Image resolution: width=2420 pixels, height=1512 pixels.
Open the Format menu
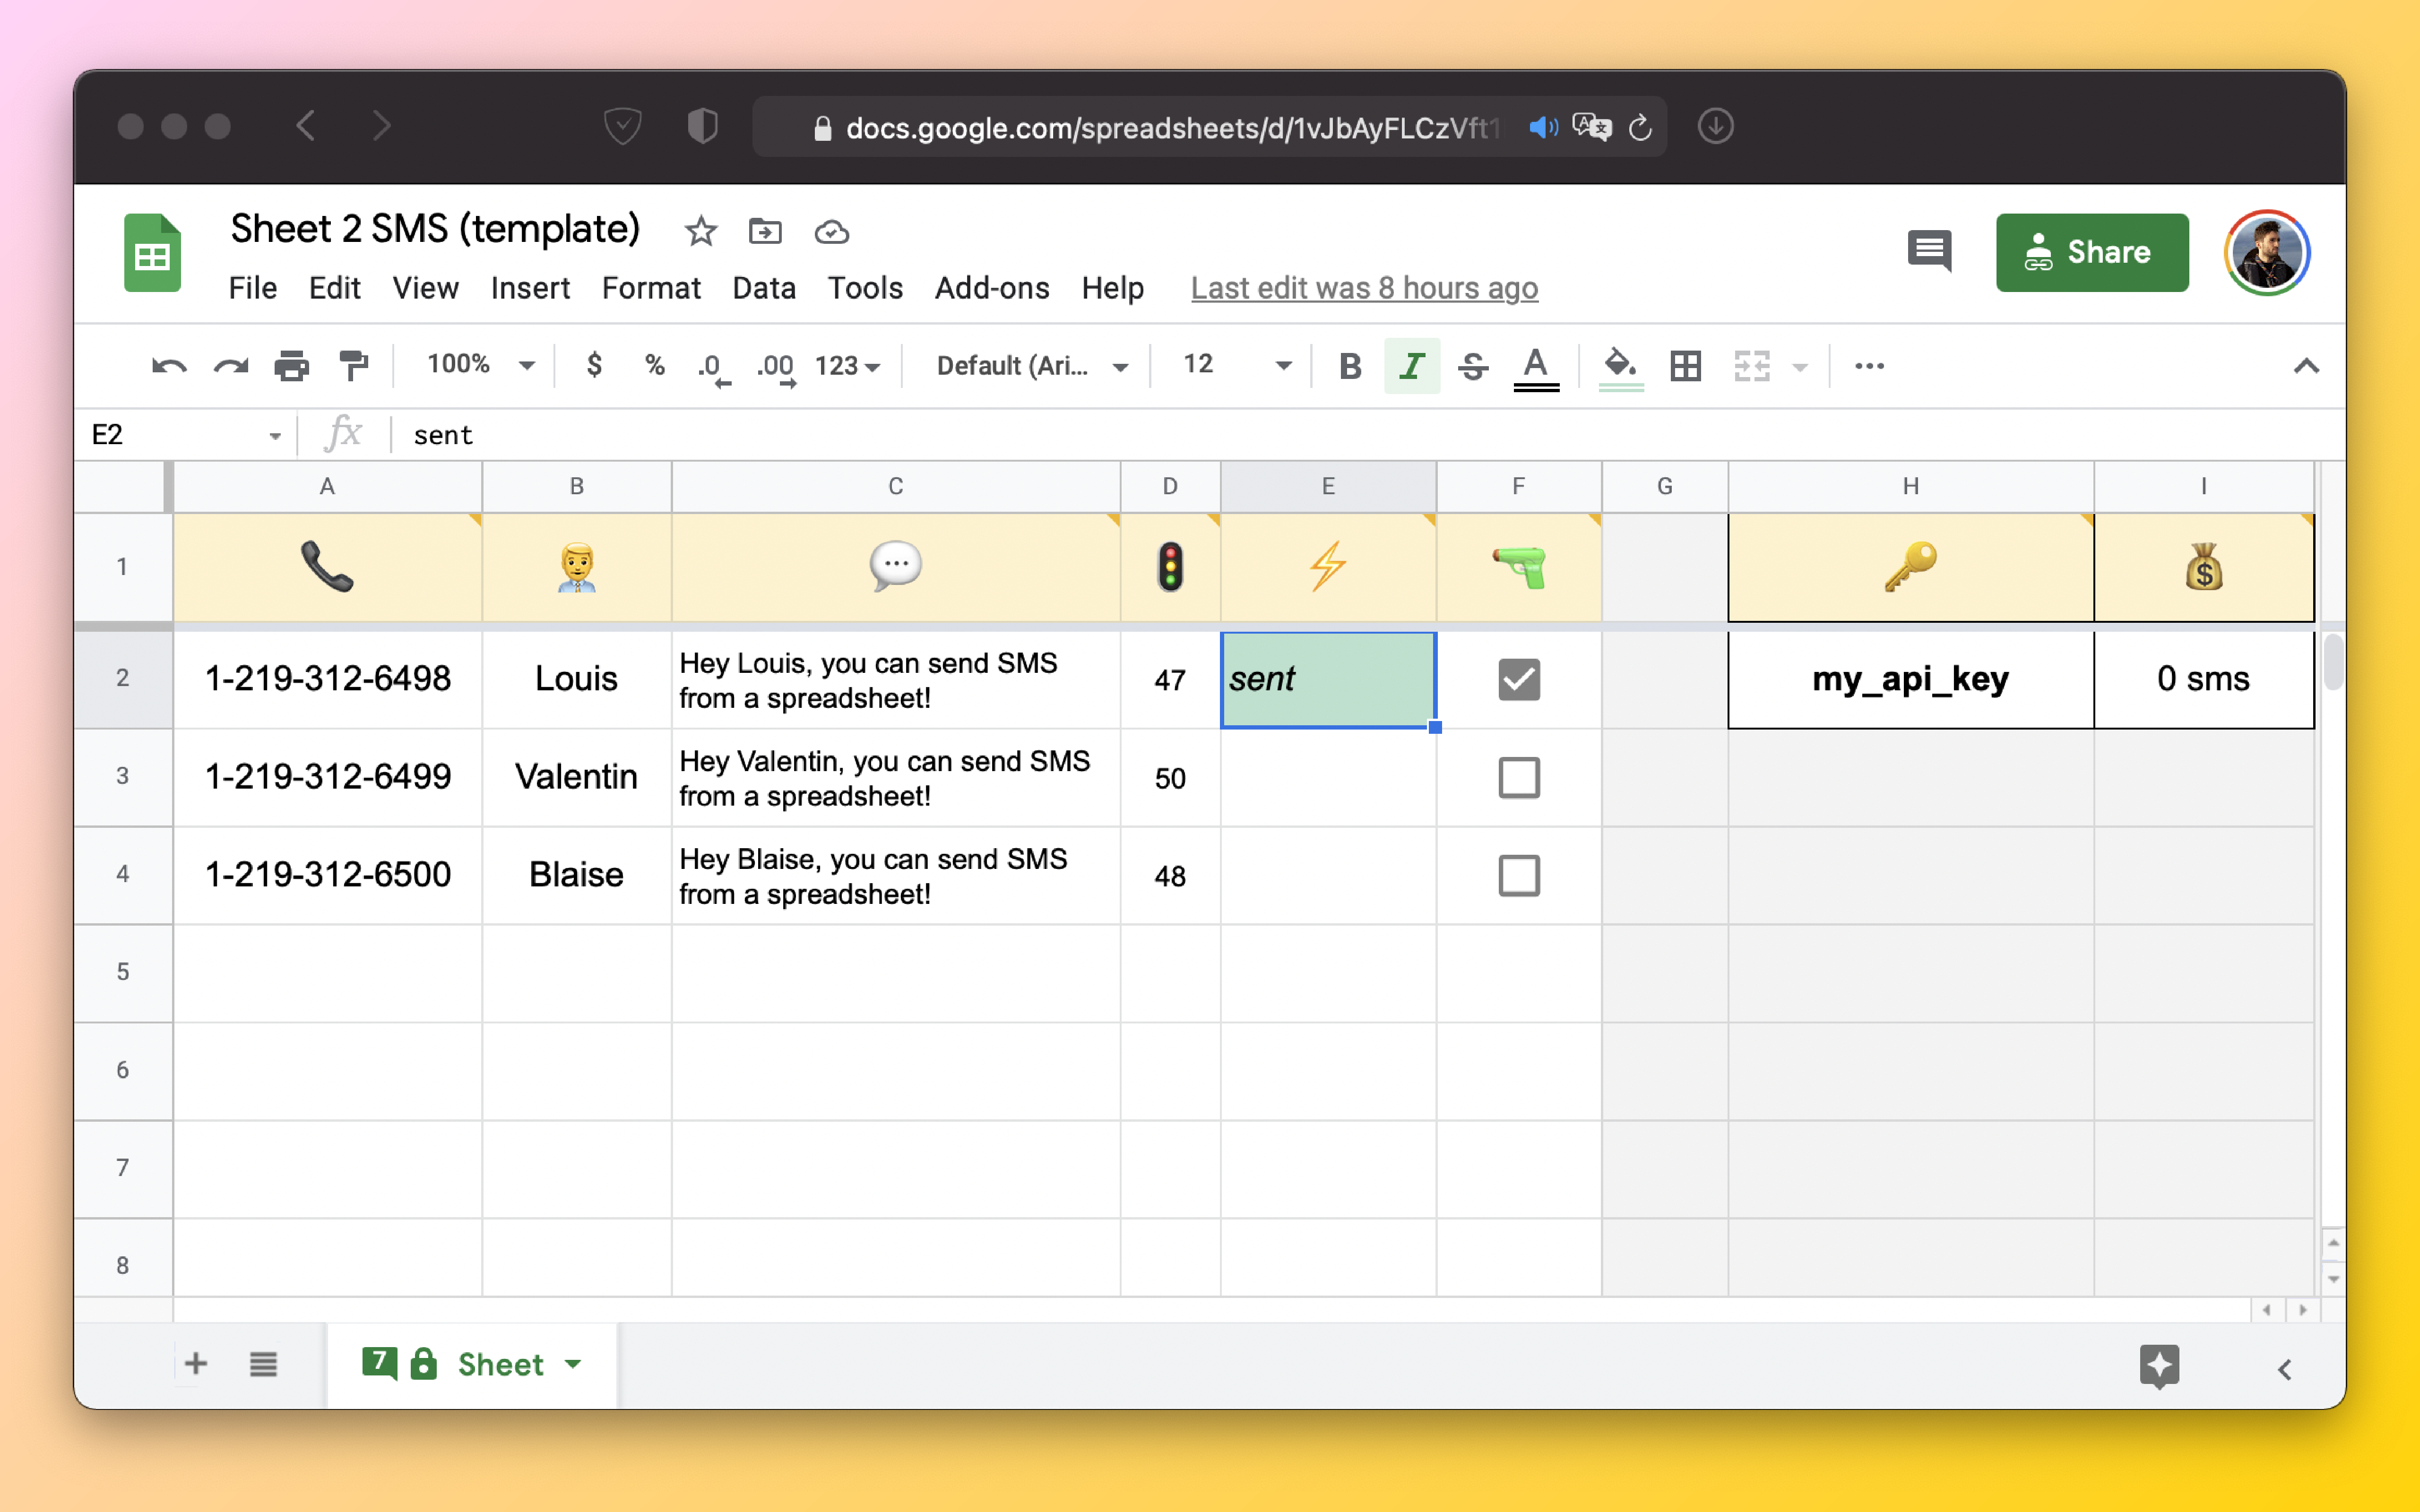click(650, 288)
